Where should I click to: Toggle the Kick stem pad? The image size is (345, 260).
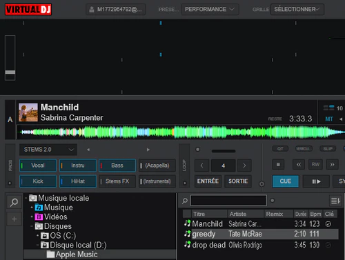38,181
